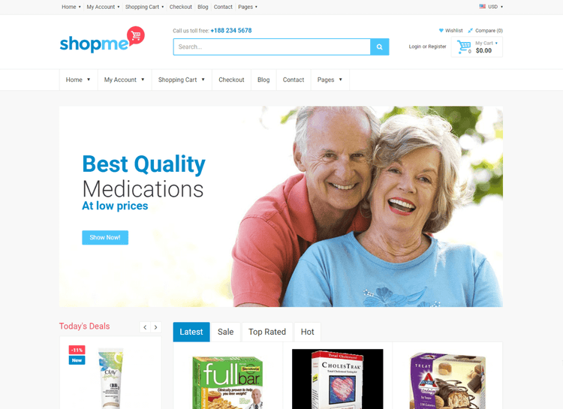Click the shopme logo
This screenshot has height=409, width=563.
point(102,41)
